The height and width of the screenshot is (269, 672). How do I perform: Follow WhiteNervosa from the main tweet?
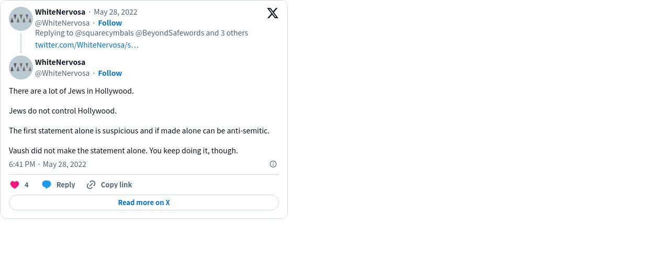click(x=110, y=73)
